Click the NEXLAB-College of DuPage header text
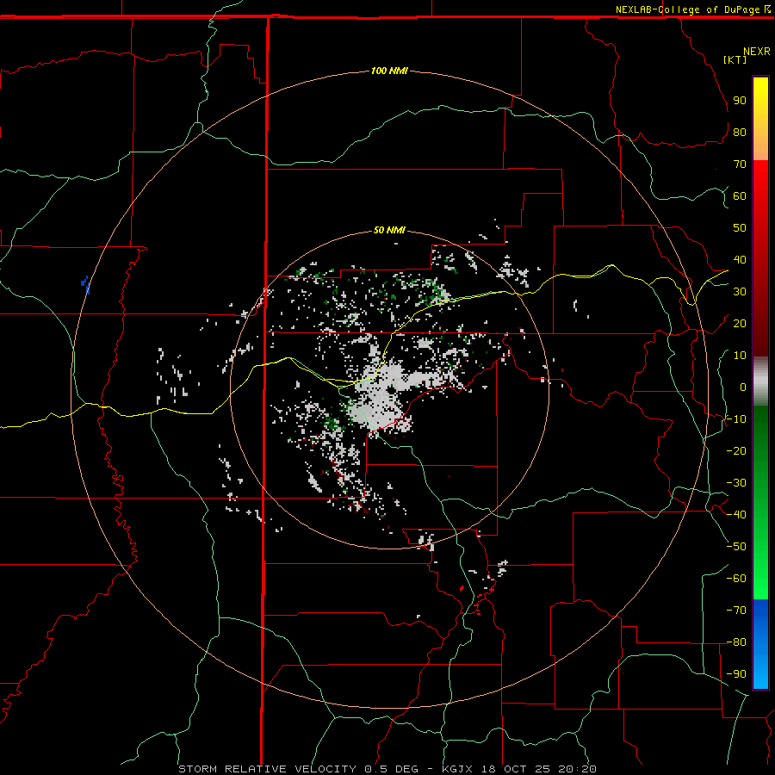The image size is (775, 775). pyautogui.click(x=687, y=9)
